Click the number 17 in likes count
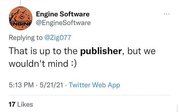This screenshot has width=179, height=112. pos(12,105)
